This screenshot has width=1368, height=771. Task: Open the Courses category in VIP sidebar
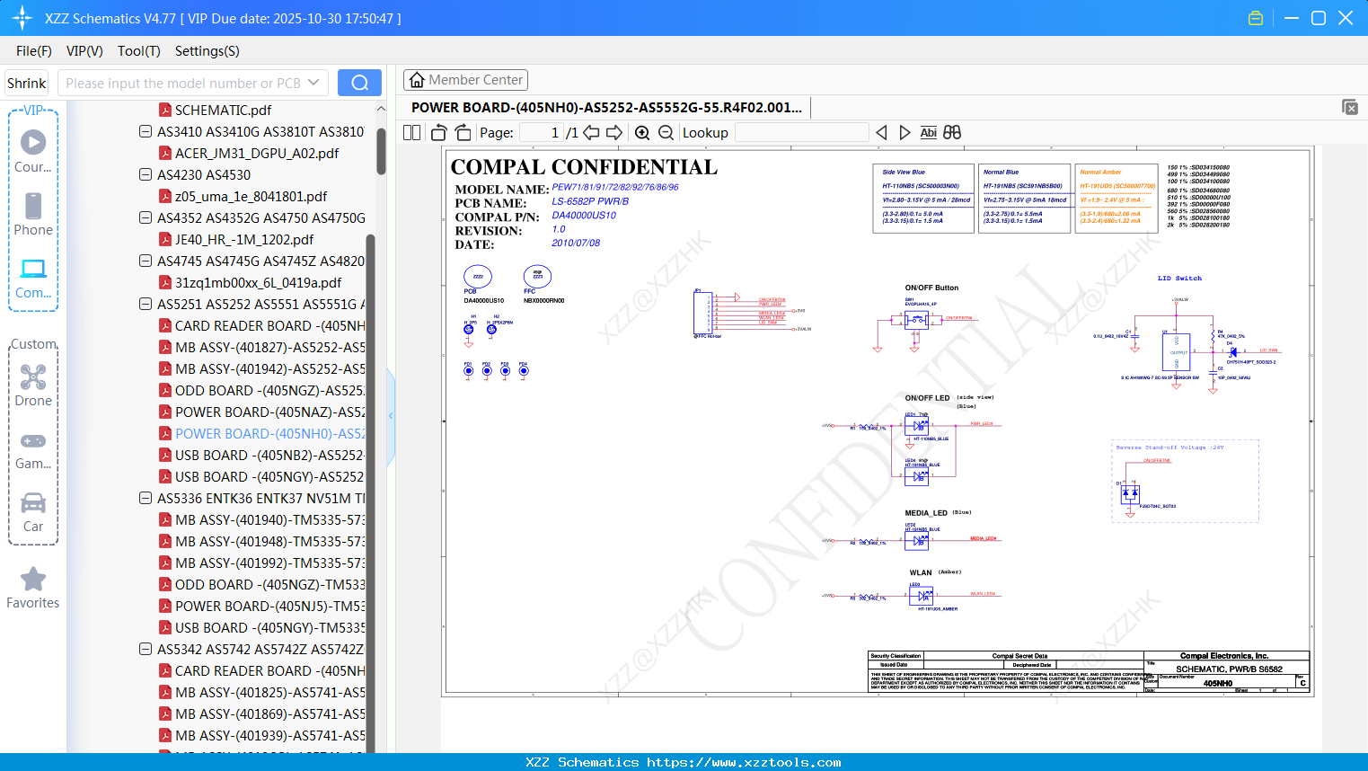tap(33, 152)
